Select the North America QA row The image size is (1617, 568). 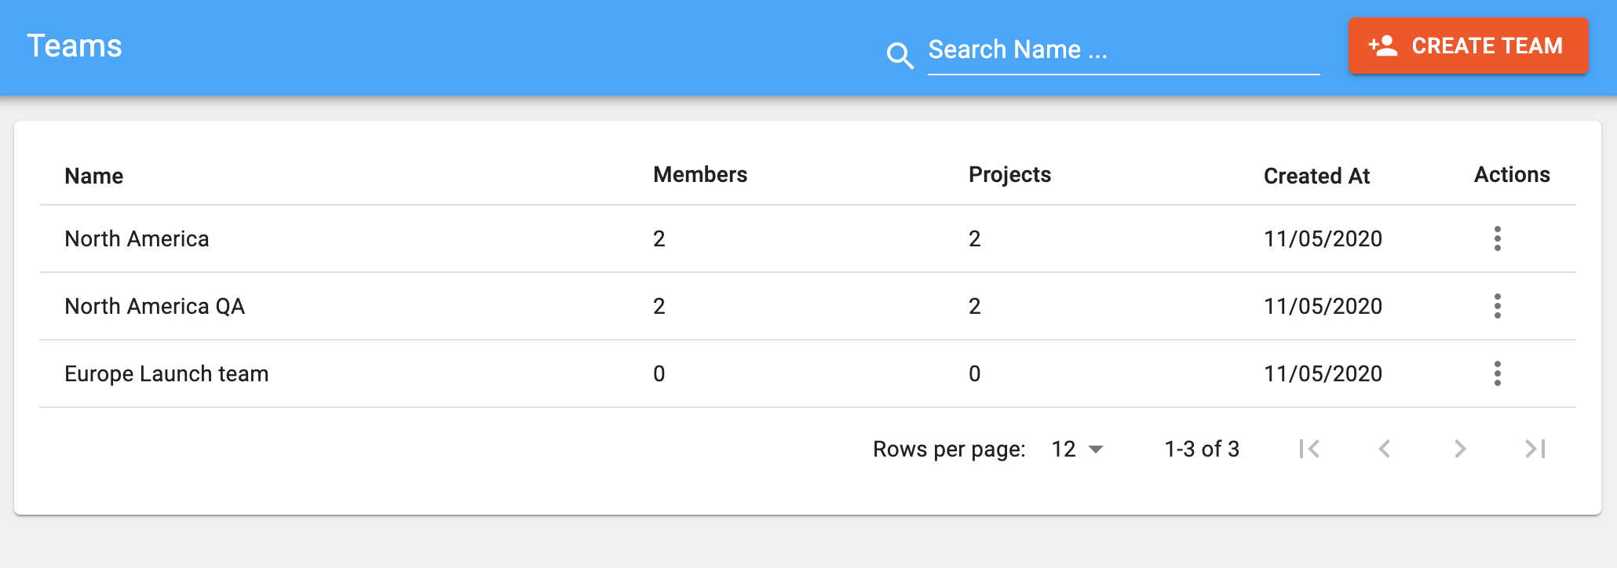coord(155,306)
